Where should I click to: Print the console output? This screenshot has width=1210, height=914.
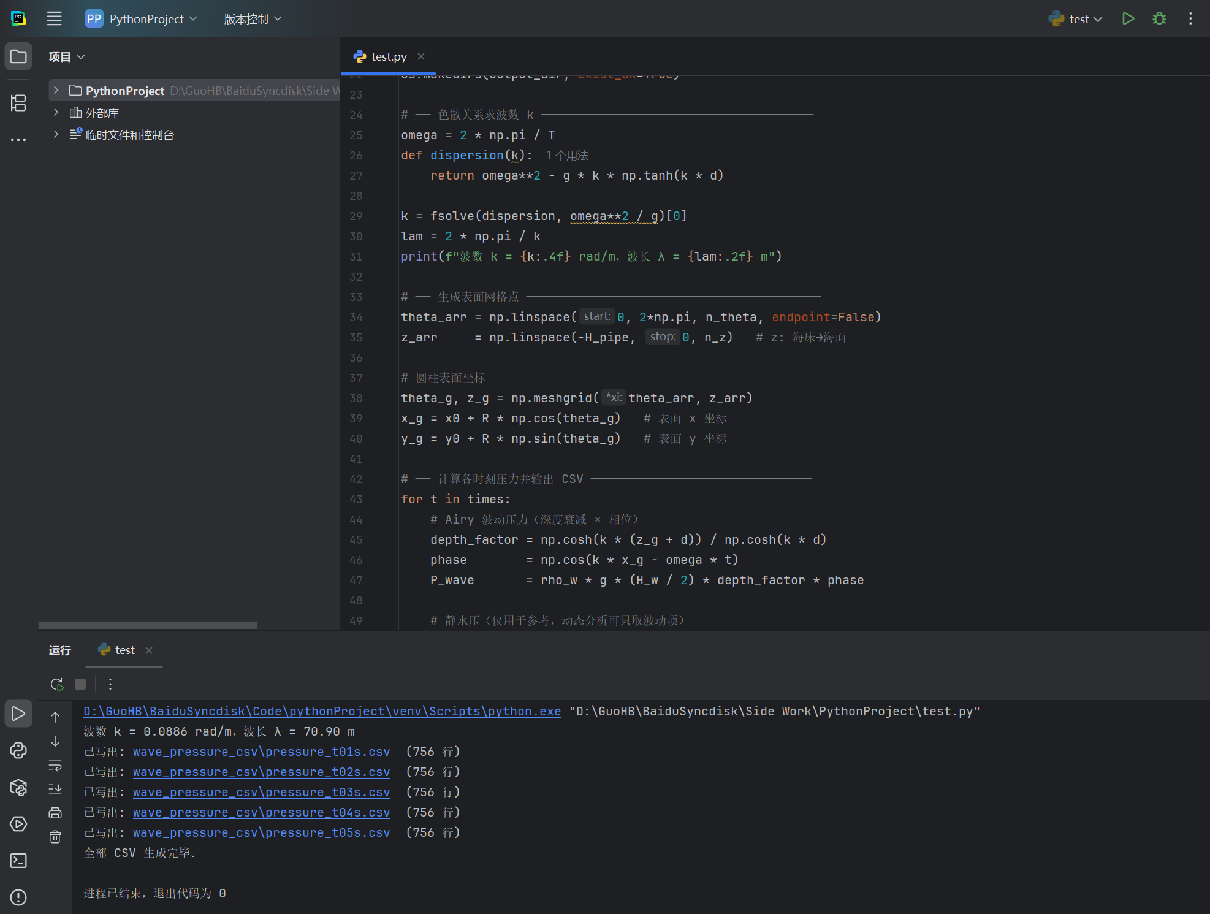click(55, 813)
